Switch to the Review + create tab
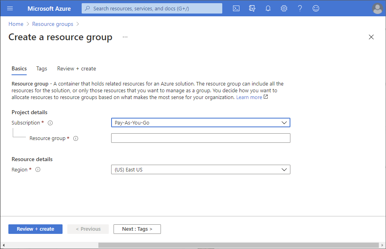386x249 pixels. [x=76, y=69]
